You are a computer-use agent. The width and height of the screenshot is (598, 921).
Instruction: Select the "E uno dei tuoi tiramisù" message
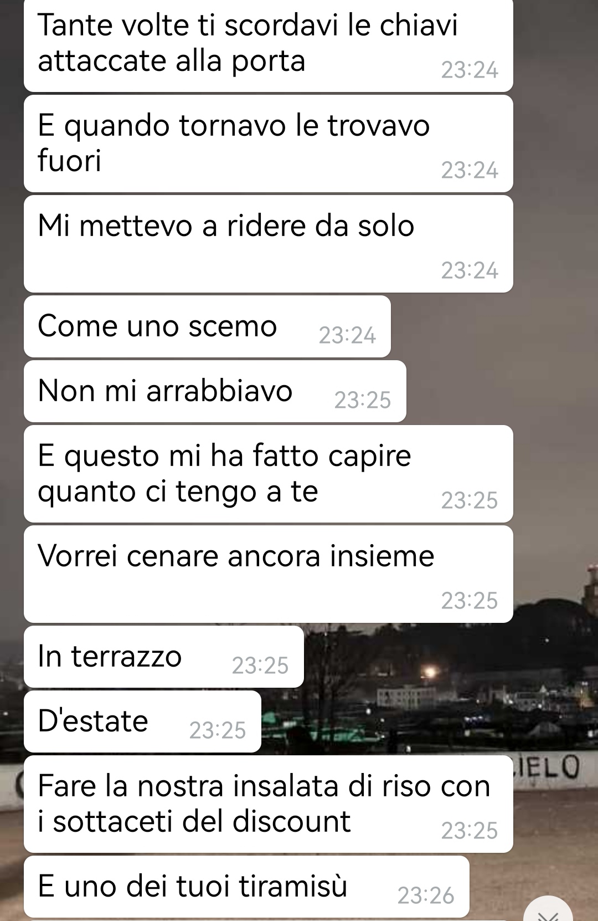[x=246, y=887]
